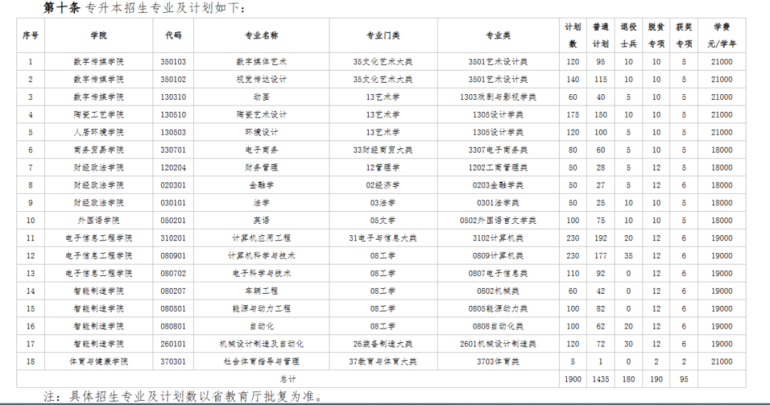Click the 序号 column header
The image size is (770, 405).
coord(31,36)
